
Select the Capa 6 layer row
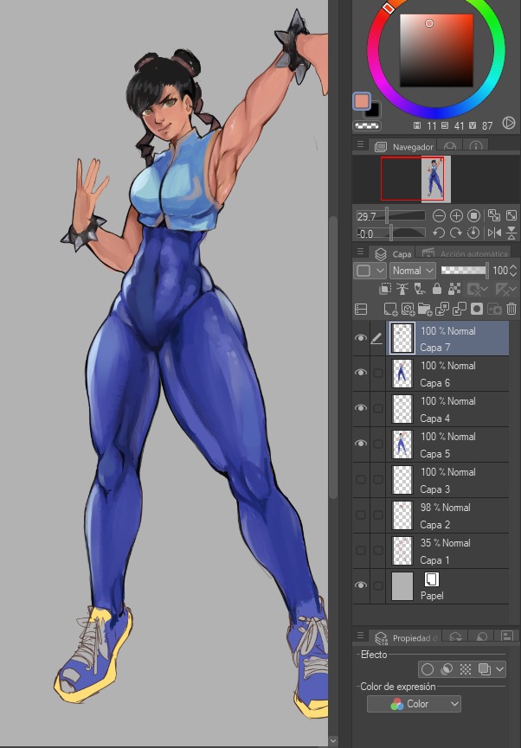pos(447,374)
